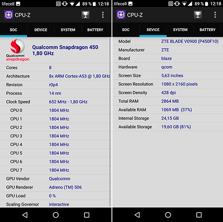The height and width of the screenshot is (222, 223).
Task: Tap the CPU 3 frequency row
Action: pos(55,136)
